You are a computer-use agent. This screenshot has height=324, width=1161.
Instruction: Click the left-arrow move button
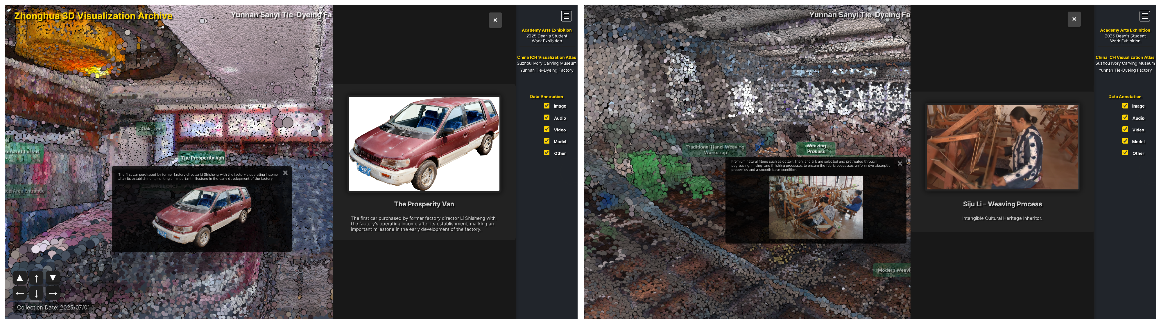pyautogui.click(x=20, y=294)
